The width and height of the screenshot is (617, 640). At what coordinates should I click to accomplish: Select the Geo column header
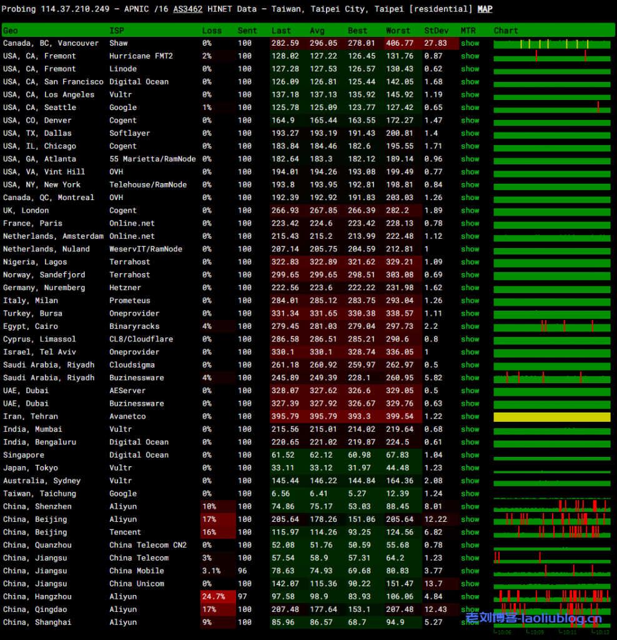click(11, 31)
